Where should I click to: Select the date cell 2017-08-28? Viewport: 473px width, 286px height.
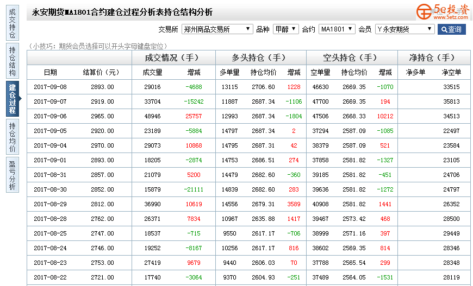pyautogui.click(x=50, y=219)
